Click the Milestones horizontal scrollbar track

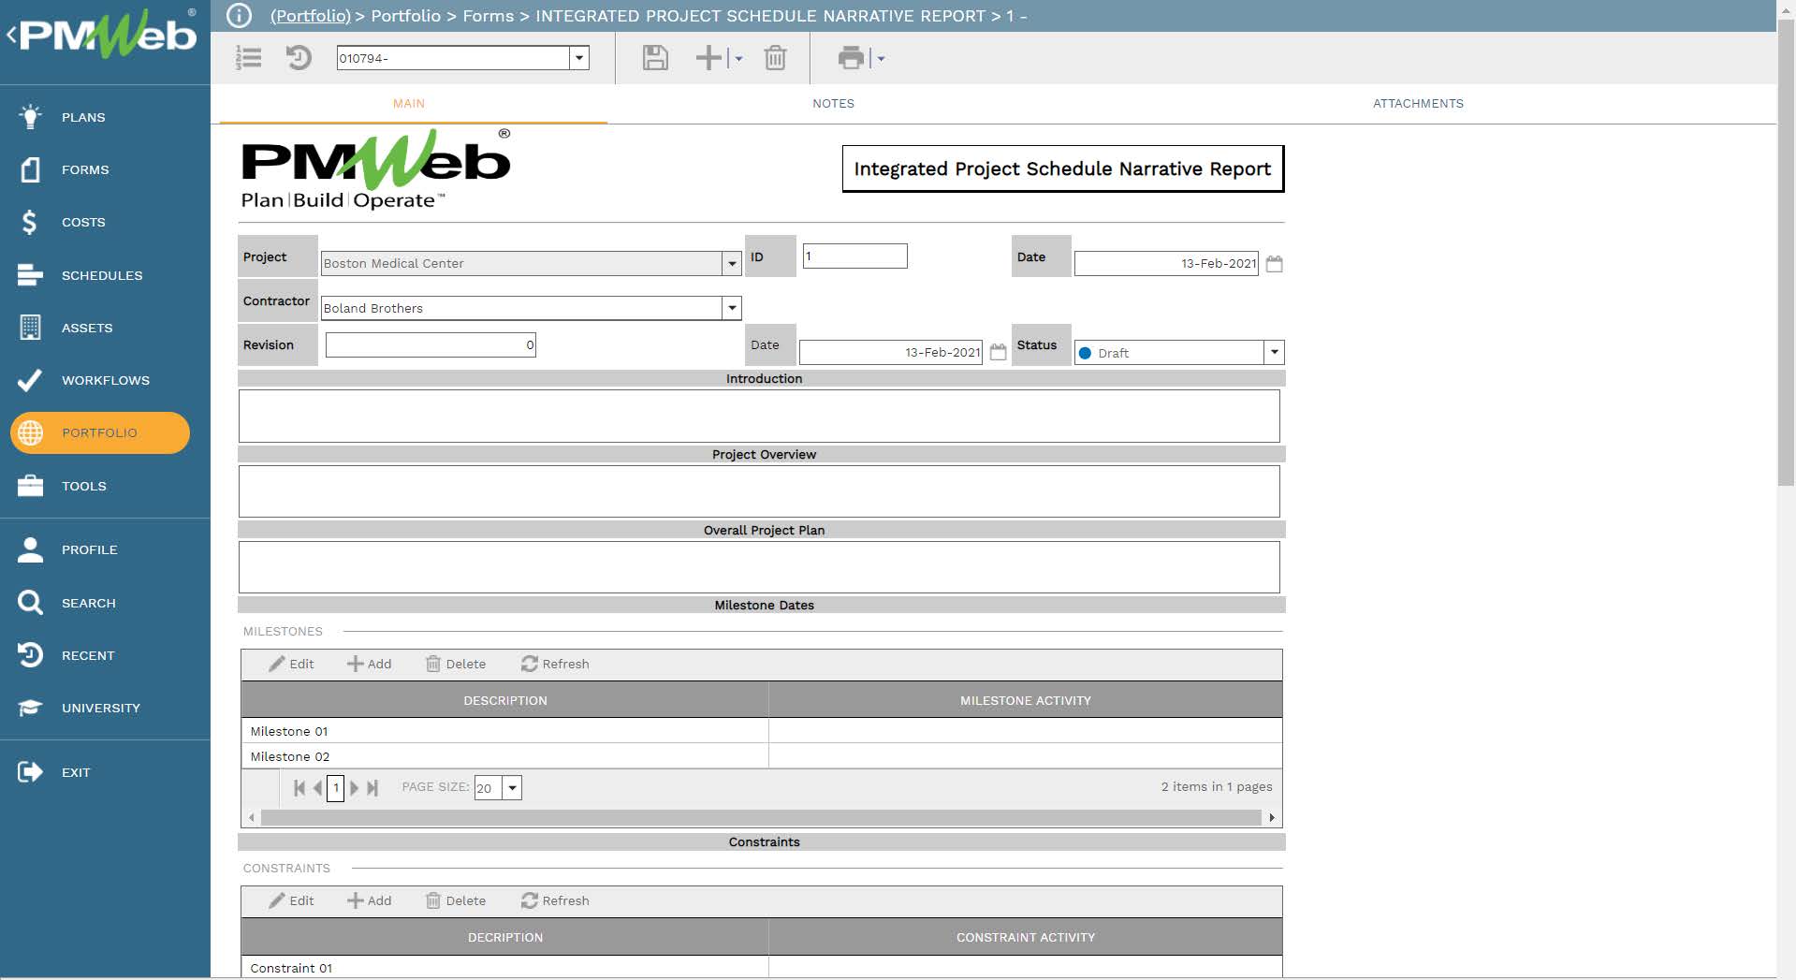pos(761,817)
